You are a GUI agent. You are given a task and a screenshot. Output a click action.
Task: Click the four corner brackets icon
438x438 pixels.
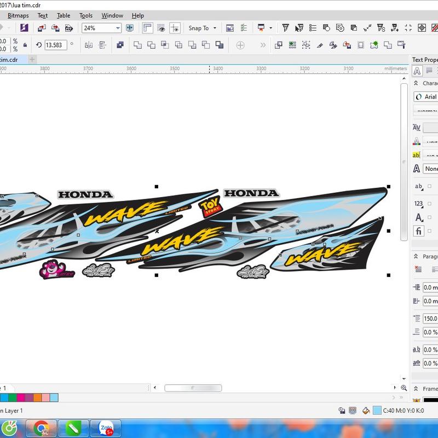(x=408, y=28)
